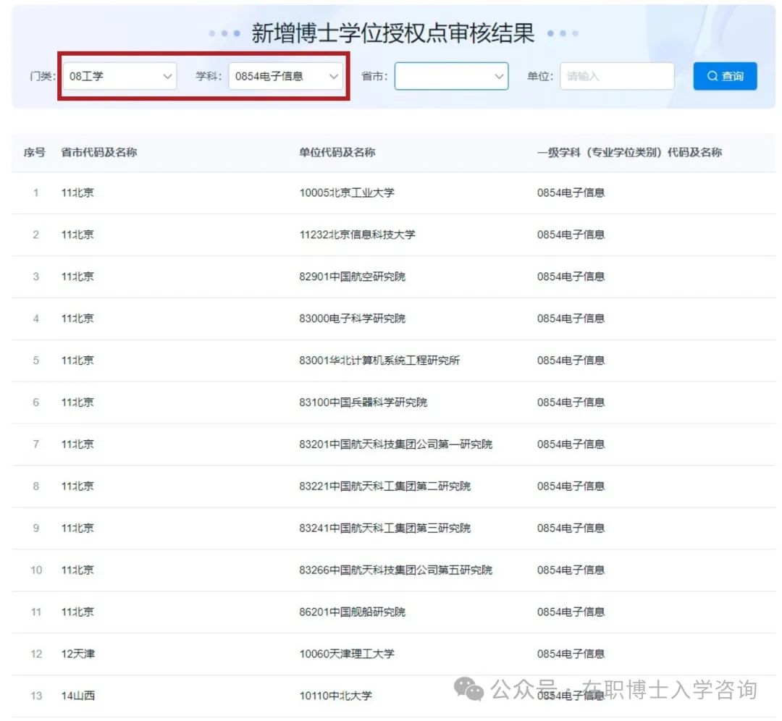The width and height of the screenshot is (782, 721).
Task: Open the 学科 dropdown showing 0854电子信息
Action: click(x=285, y=76)
